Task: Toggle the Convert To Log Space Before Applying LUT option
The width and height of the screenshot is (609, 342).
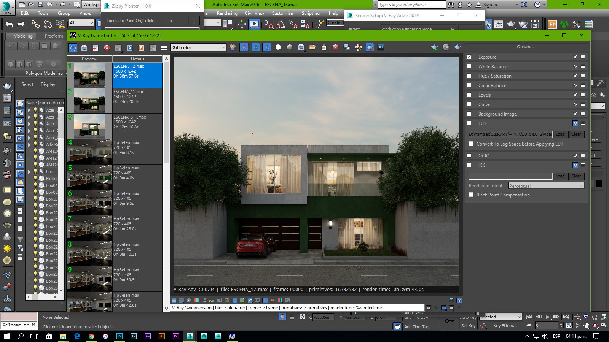Action: pos(471,144)
